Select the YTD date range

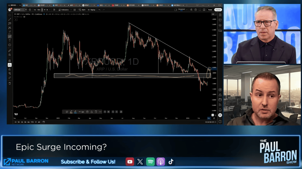click(32, 122)
